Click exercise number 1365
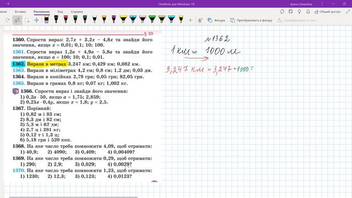The image size is (352, 198). [19, 83]
